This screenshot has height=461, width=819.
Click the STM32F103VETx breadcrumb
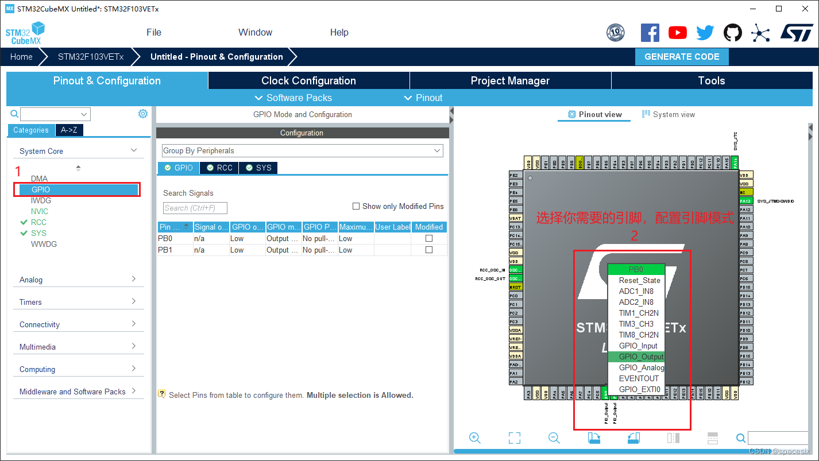coord(91,57)
